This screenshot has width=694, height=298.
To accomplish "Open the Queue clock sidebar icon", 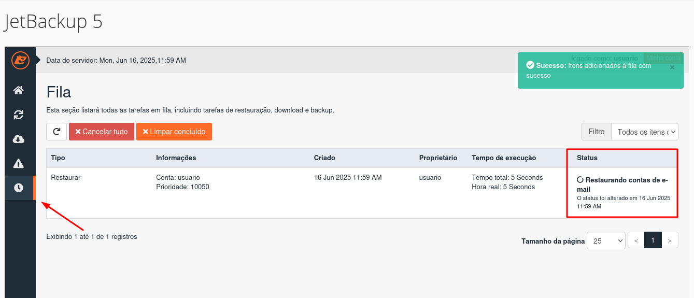I will [x=19, y=188].
